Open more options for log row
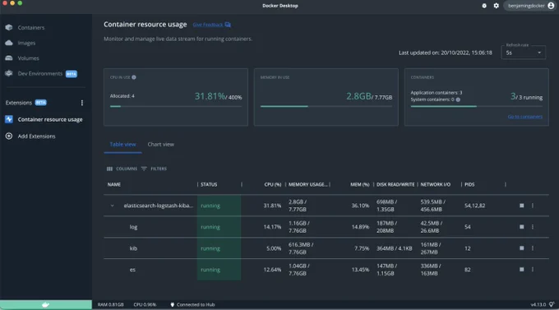Screen dimensions: 559x310 (x=533, y=227)
